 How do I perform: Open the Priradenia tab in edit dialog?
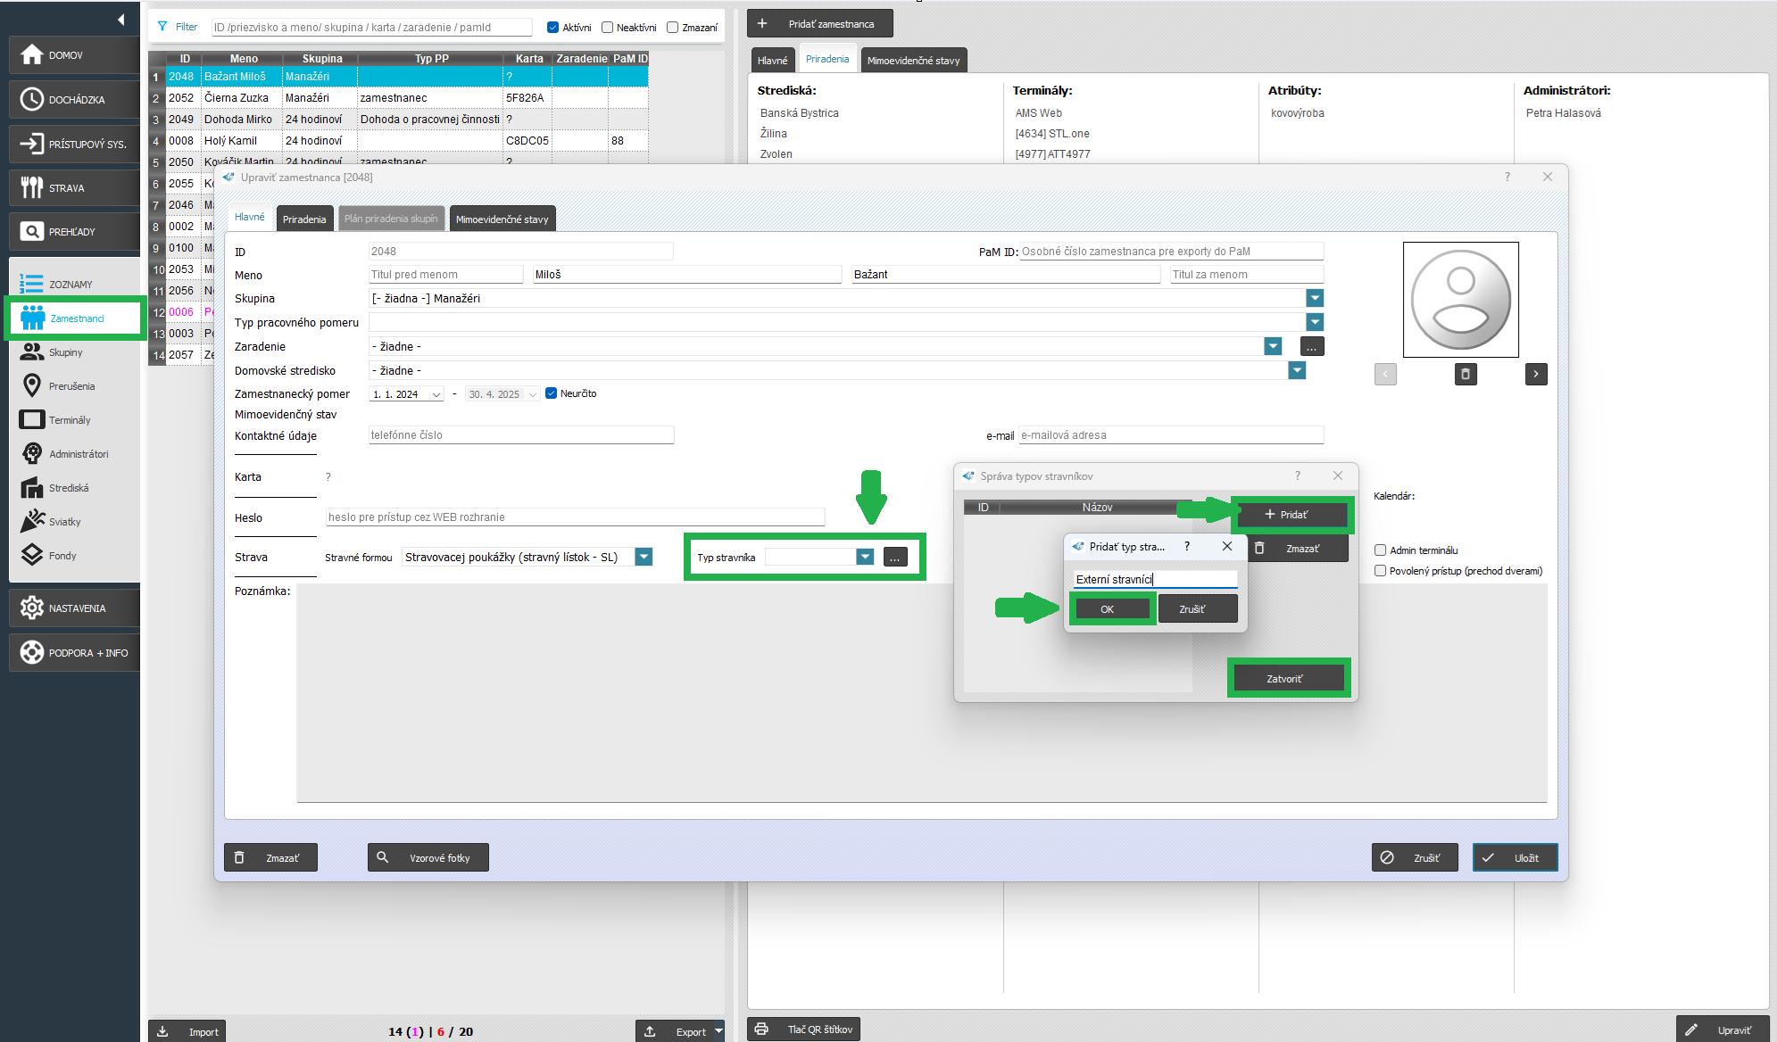[304, 219]
